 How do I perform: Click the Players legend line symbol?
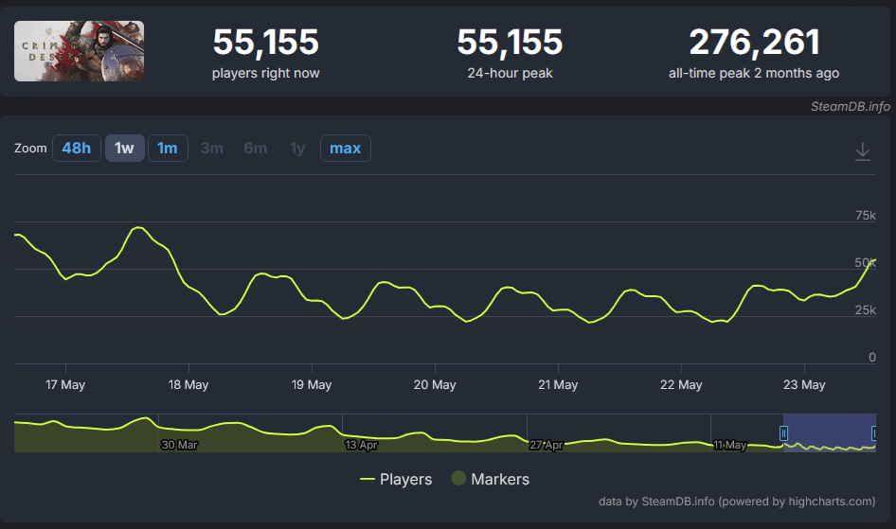367,480
